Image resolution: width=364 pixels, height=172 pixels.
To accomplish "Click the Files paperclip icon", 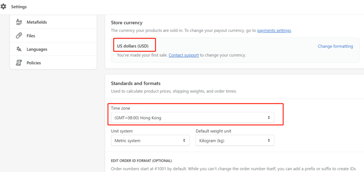I will tap(19, 36).
